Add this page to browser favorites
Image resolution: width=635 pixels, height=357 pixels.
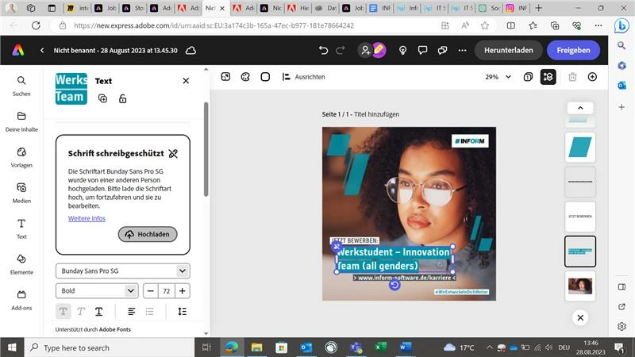click(x=485, y=25)
